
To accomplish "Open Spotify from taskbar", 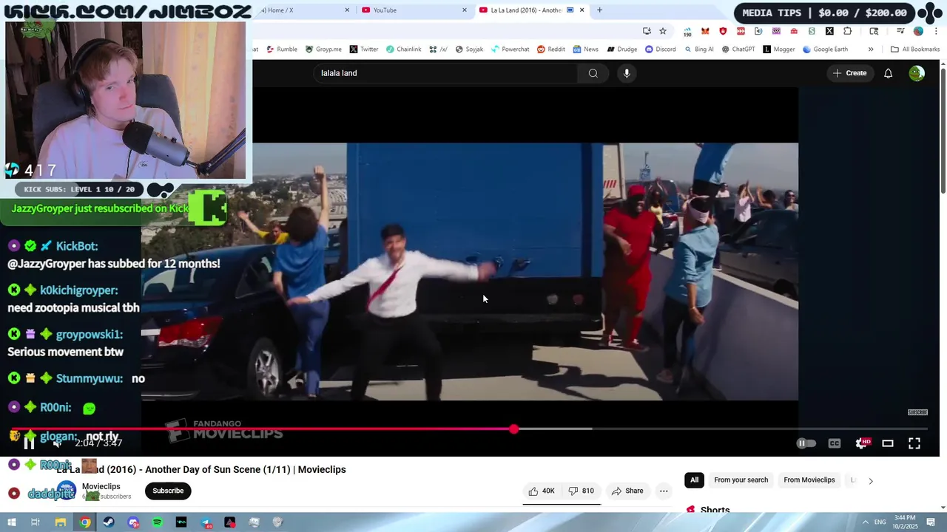I will coord(157,522).
